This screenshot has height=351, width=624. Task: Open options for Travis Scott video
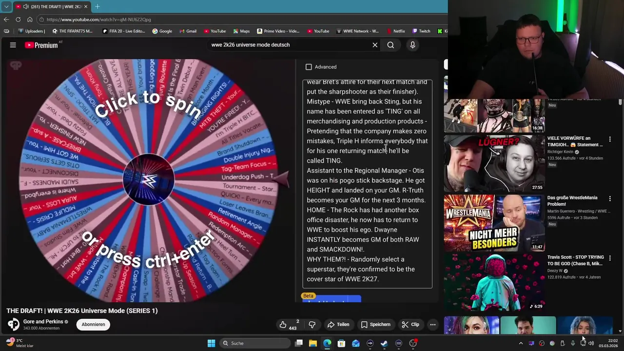coord(609,258)
